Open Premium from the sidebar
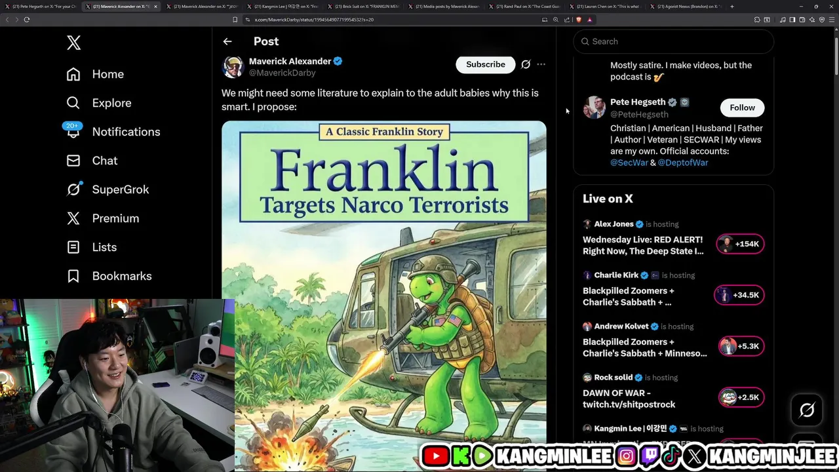 tap(103, 218)
